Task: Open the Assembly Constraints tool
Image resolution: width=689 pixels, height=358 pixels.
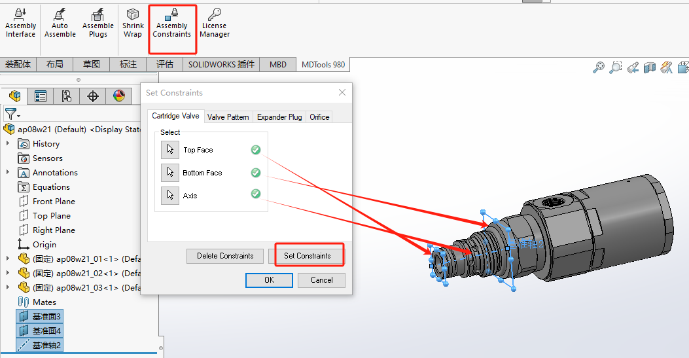Action: point(172,24)
